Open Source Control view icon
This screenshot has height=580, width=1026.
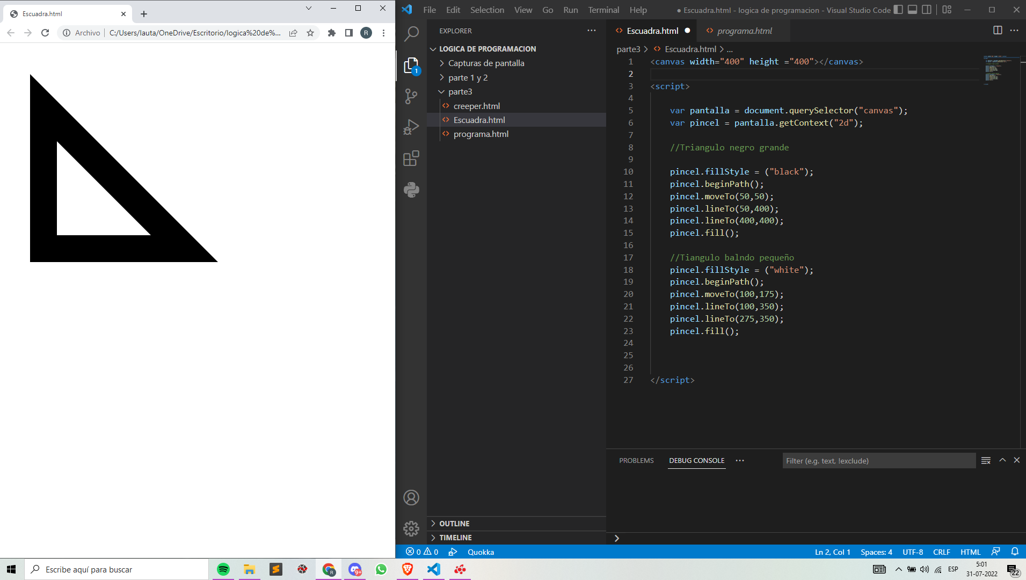click(411, 97)
